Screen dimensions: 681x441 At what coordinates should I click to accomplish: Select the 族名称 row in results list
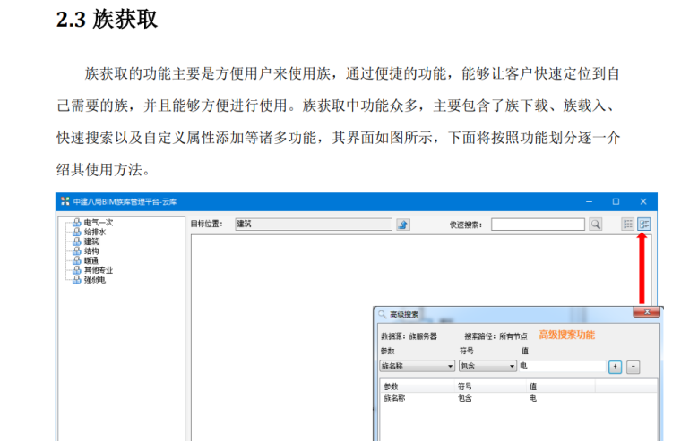(x=395, y=397)
